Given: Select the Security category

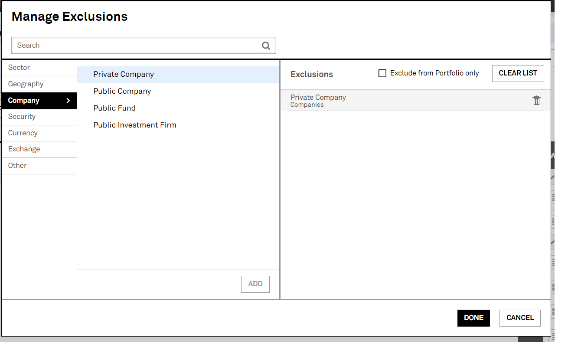Looking at the screenshot, I should coord(22,117).
